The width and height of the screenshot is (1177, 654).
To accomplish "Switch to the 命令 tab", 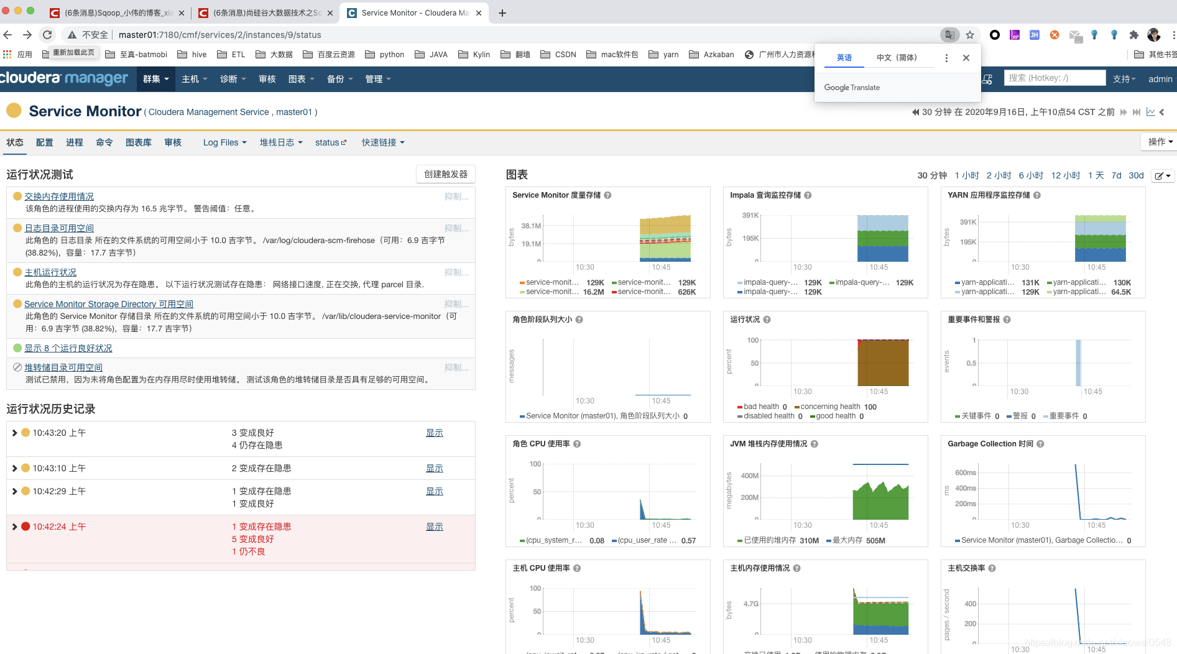I will tap(104, 142).
